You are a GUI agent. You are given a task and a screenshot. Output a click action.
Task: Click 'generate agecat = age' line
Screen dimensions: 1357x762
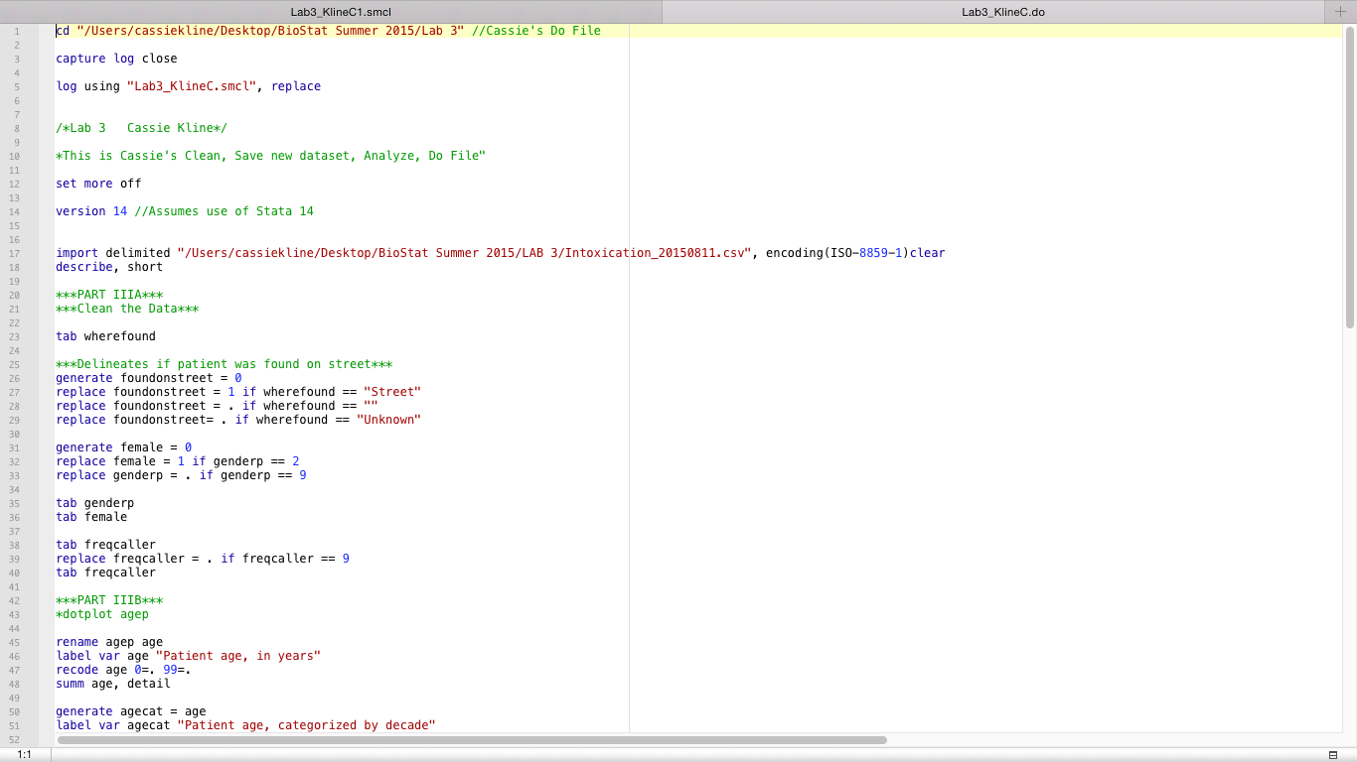[x=131, y=711]
